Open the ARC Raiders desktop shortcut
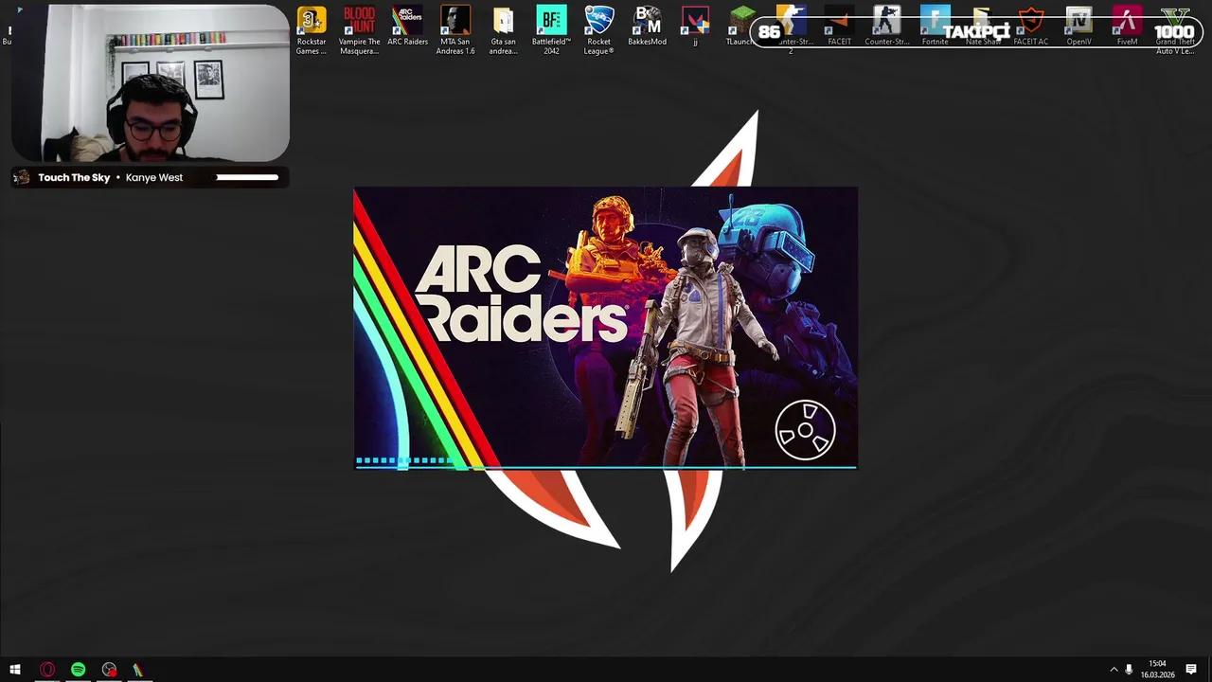 coord(407,21)
